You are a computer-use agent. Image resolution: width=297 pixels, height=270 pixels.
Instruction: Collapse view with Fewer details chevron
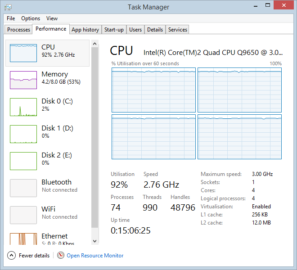click(11, 256)
